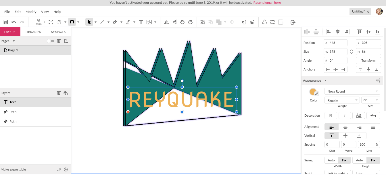Click the Group selection icon
This screenshot has width=386, height=176.
[x=203, y=22]
